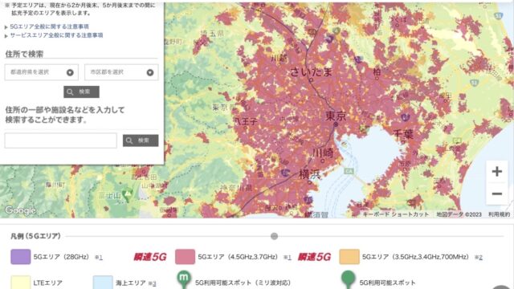
Task: Click the plain green 5G available spot pin
Action: click(x=348, y=279)
